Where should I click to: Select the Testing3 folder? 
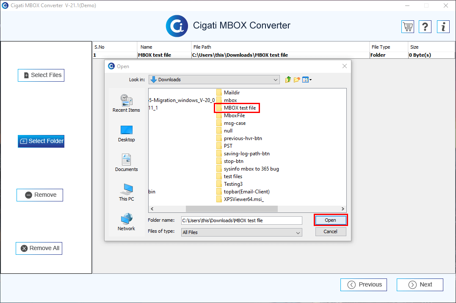[230, 184]
